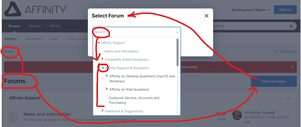
Task: Expand Frequently Asked Questions node
Action: 102,59
